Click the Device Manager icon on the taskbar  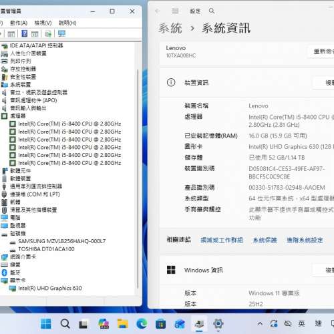point(199,324)
